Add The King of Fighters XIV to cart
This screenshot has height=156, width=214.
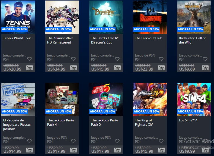[x=161, y=150]
